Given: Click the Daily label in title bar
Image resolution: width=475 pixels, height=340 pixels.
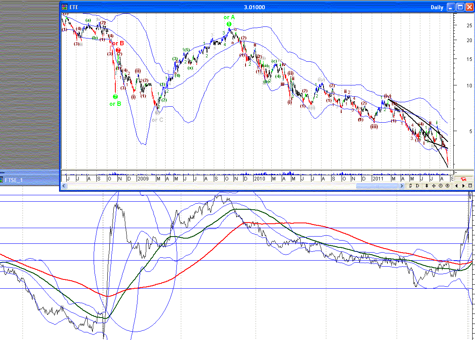Looking at the screenshot, I should tap(437, 7).
